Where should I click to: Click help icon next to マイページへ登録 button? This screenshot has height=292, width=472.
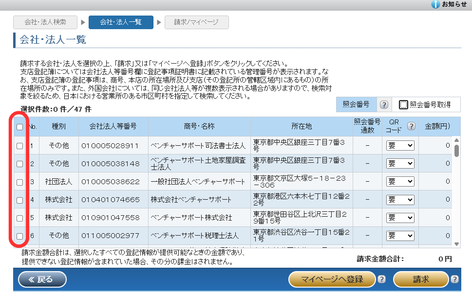tap(382, 279)
